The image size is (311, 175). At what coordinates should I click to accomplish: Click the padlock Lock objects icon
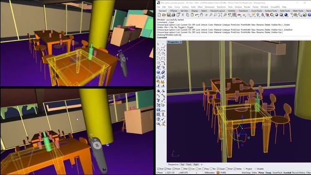[x=263, y=15]
